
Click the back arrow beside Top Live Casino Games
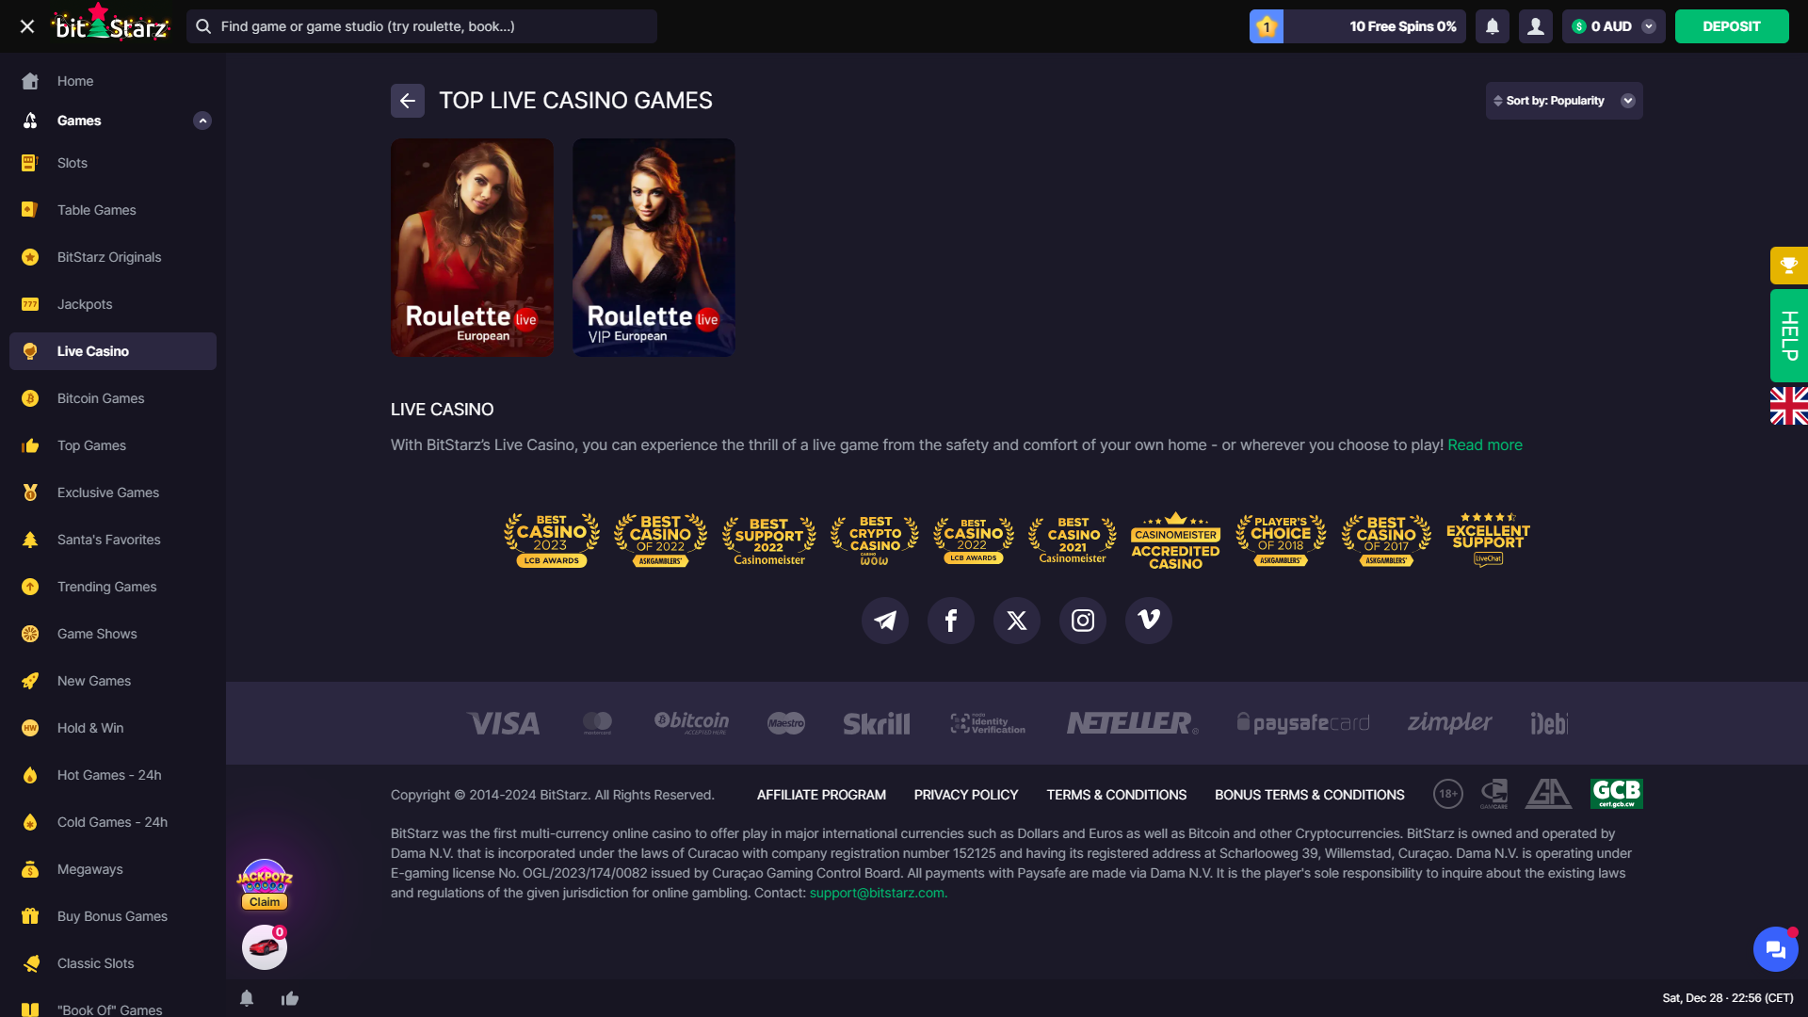[x=408, y=101]
